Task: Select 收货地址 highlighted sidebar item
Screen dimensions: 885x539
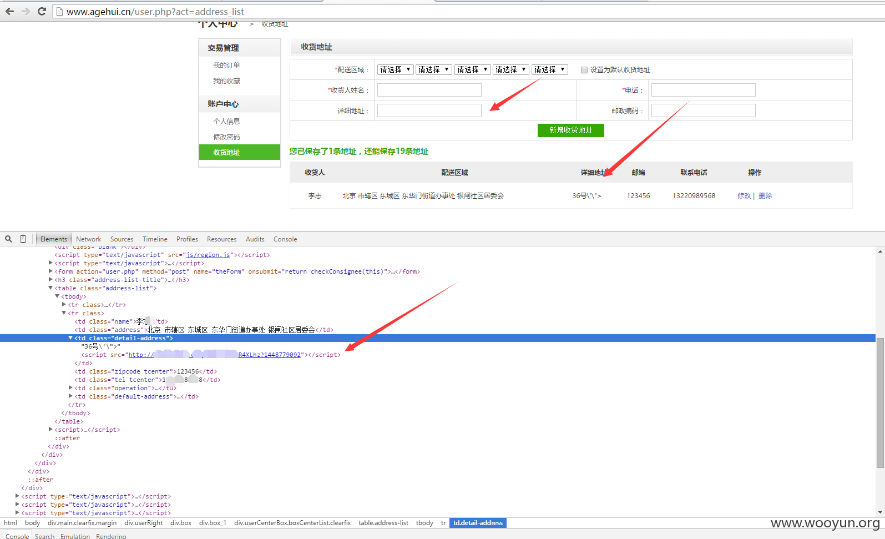Action: click(x=240, y=152)
